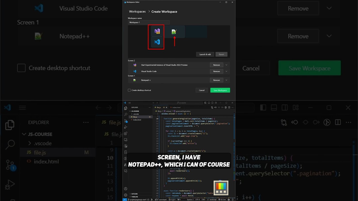Open Extensions view in VS Code
This screenshot has height=201, width=358.
pyautogui.click(x=126, y=133)
